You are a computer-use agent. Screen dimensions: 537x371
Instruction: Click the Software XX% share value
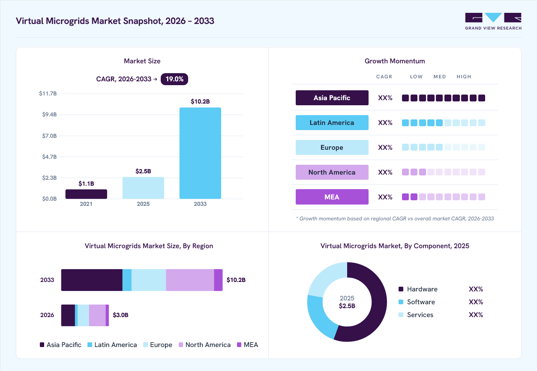click(x=476, y=302)
